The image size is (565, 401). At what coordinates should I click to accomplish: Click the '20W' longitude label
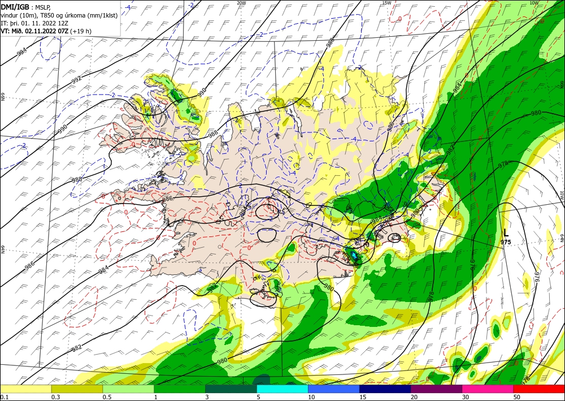[241, 3]
